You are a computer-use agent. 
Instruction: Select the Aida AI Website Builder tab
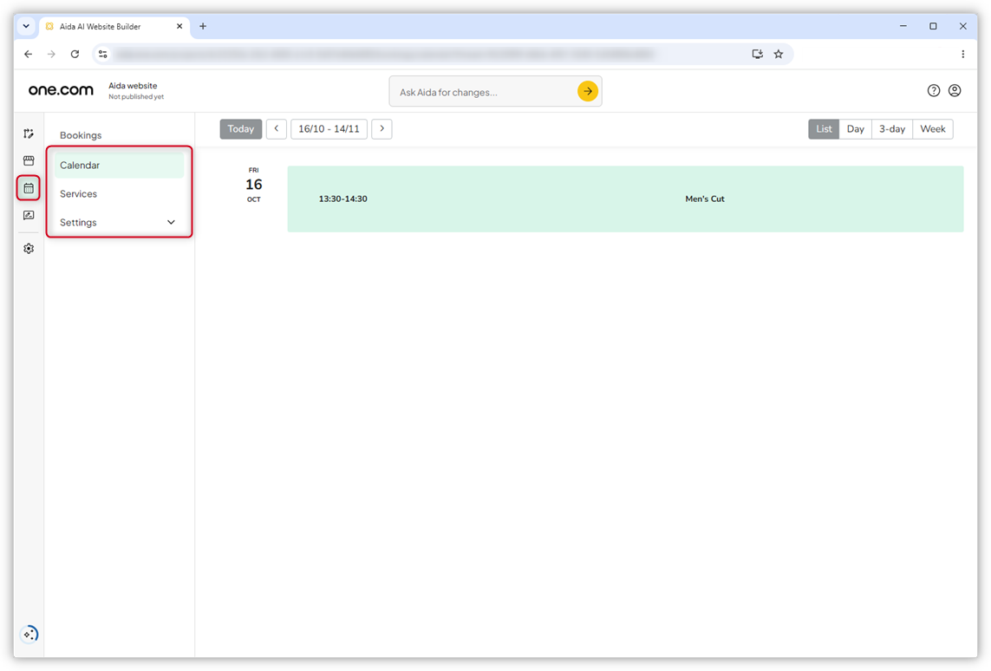pyautogui.click(x=114, y=26)
